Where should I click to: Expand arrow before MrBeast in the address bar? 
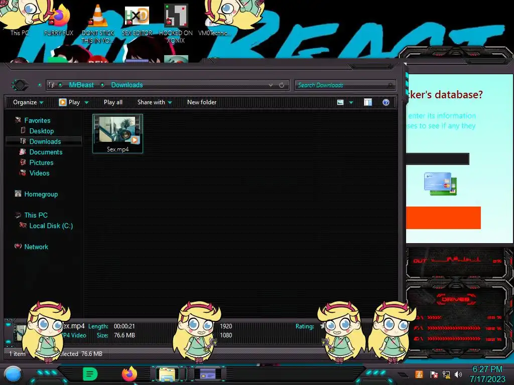pos(61,85)
